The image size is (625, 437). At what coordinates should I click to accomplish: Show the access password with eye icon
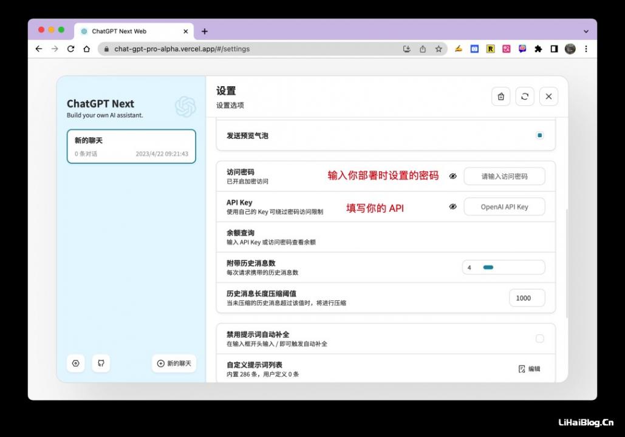[453, 176]
